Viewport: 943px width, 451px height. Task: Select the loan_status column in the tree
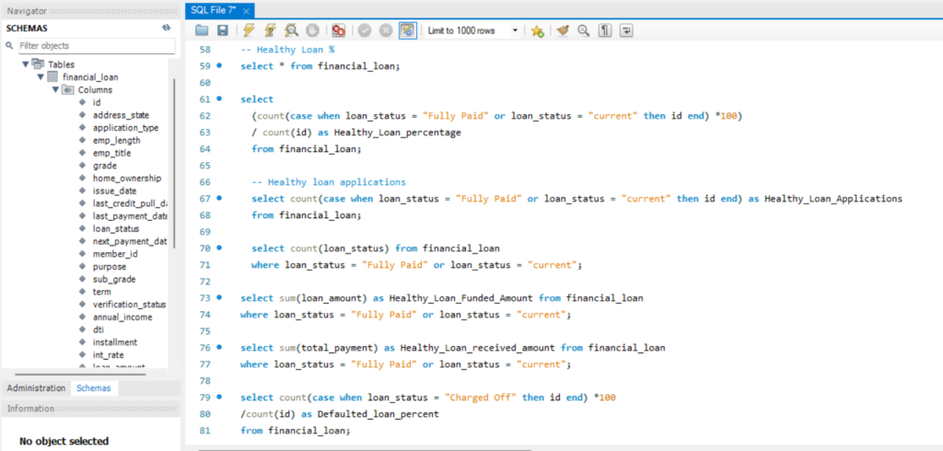tap(115, 228)
